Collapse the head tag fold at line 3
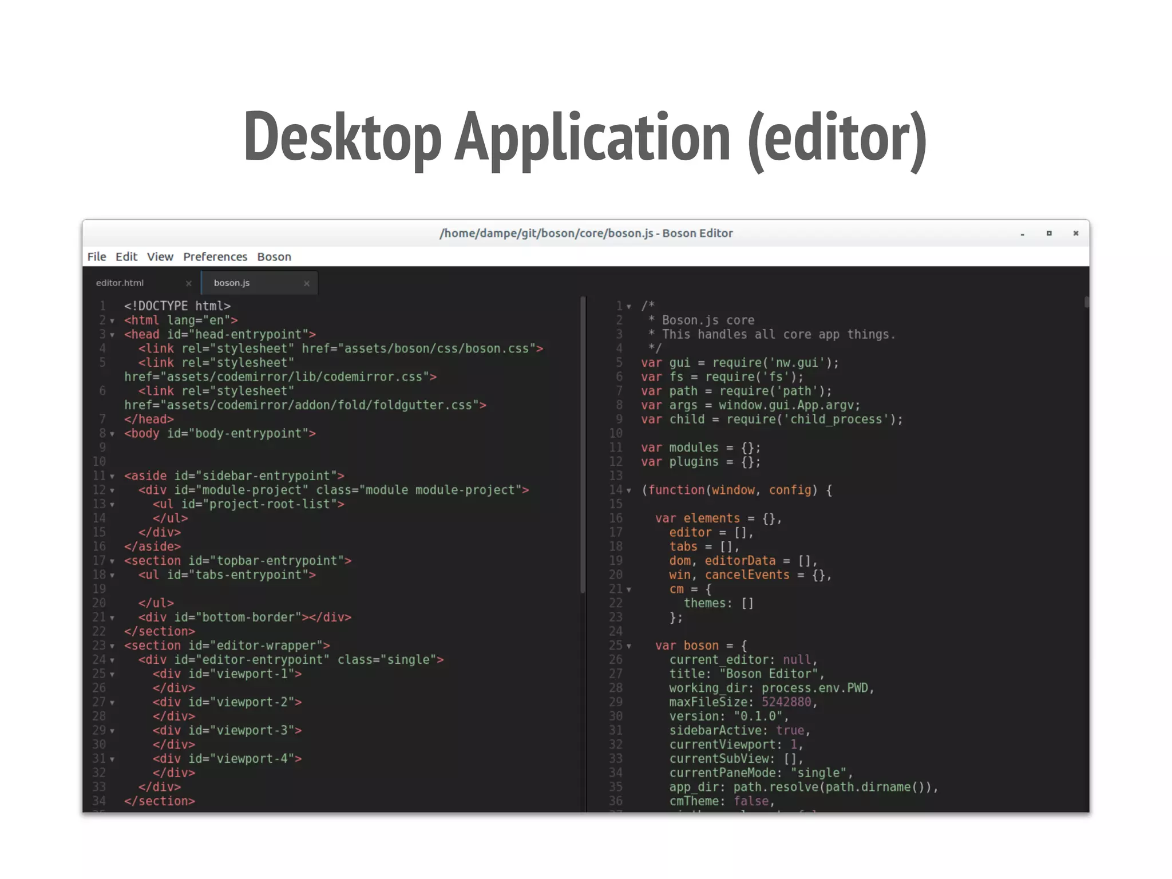Viewport: 1172px width, 879px height. coord(112,335)
